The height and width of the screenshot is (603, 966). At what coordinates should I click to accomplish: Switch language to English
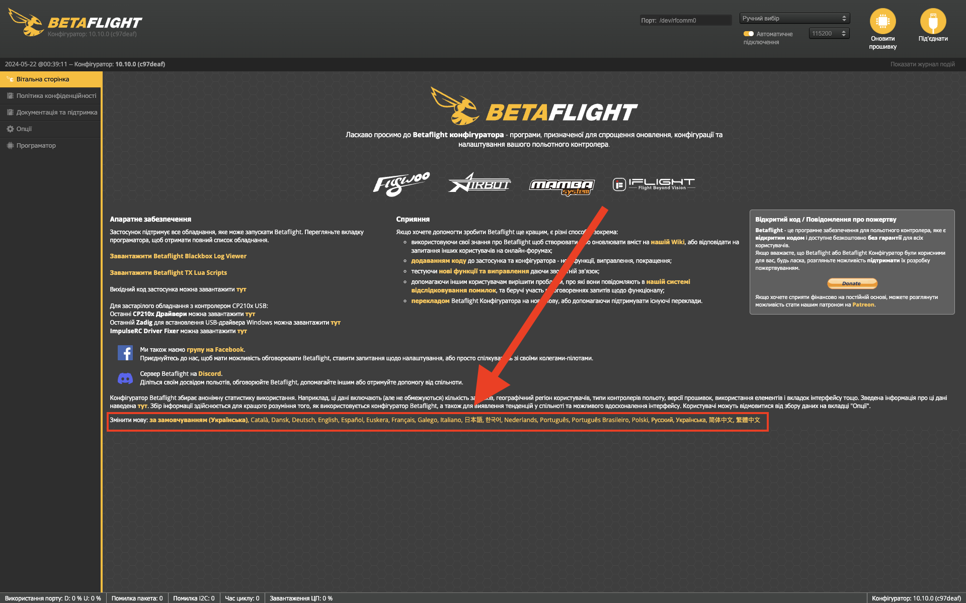328,420
